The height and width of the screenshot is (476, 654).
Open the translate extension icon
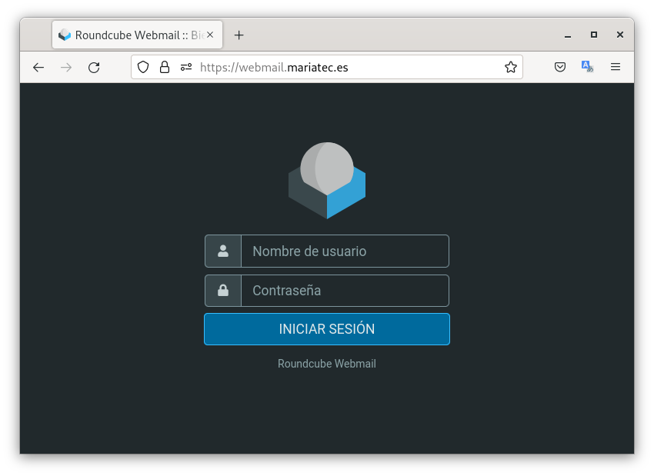point(588,68)
